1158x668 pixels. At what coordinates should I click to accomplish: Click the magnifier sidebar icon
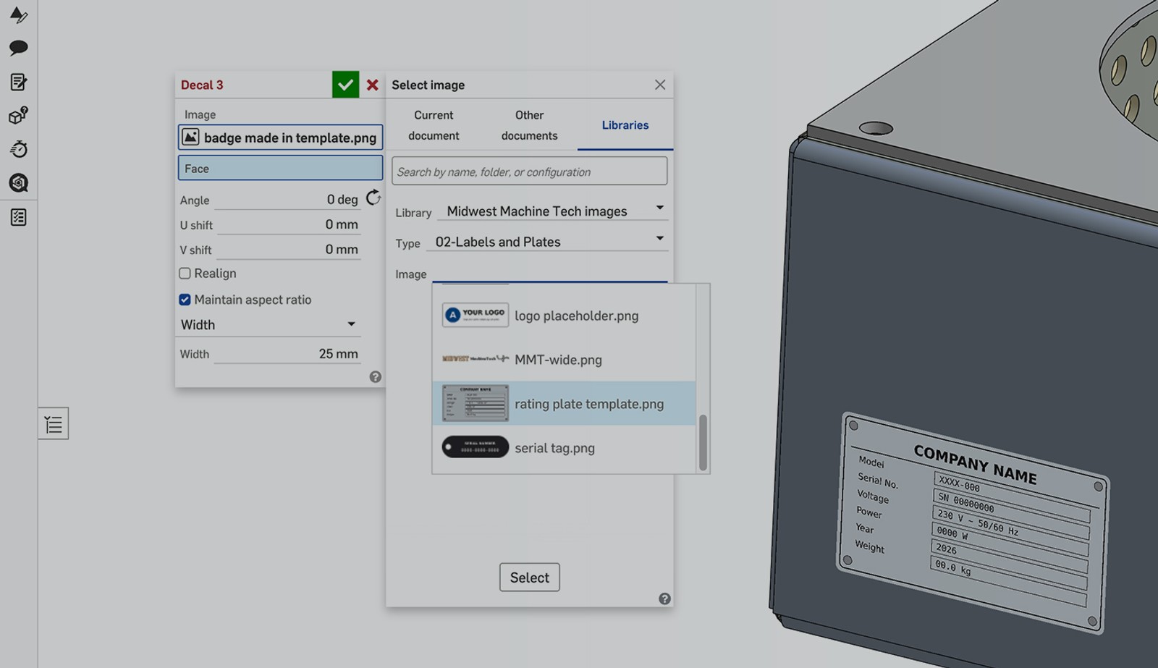point(19,182)
